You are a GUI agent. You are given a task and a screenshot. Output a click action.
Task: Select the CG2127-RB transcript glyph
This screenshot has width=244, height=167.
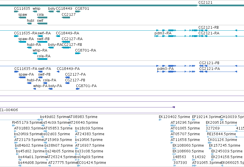pos(66,48)
